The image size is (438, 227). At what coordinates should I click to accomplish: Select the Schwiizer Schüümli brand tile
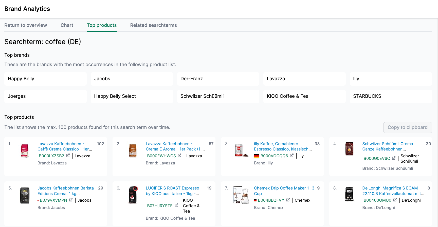click(218, 96)
